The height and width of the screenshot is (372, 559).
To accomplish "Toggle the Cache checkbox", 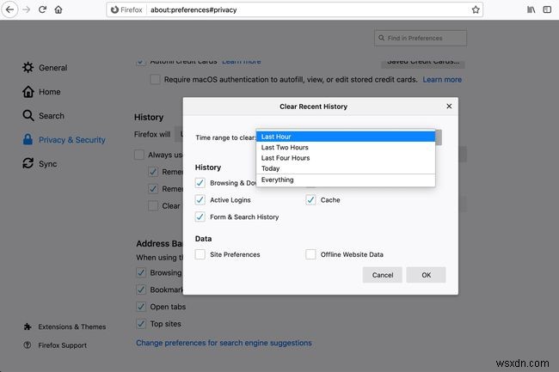I will 310,199.
